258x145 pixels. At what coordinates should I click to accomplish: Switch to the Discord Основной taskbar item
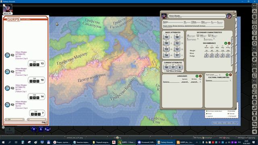[x=146, y=142]
